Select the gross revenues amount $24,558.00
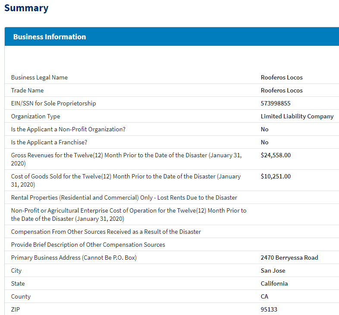The height and width of the screenshot is (315, 339). (x=276, y=155)
